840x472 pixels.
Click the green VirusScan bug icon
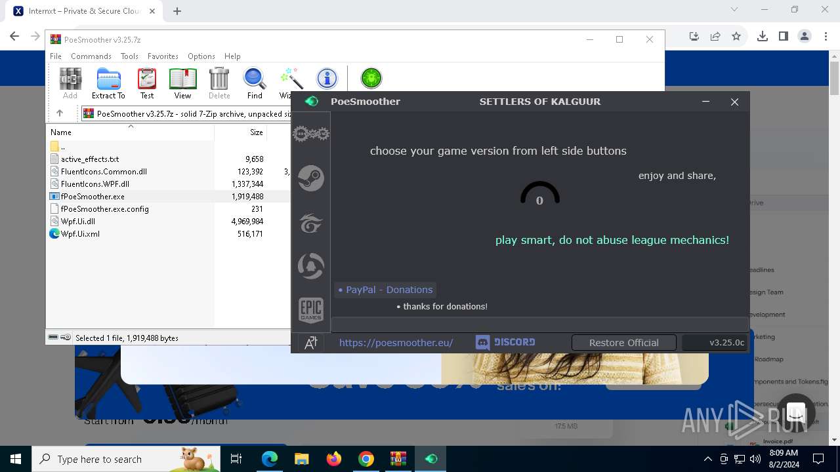[371, 79]
